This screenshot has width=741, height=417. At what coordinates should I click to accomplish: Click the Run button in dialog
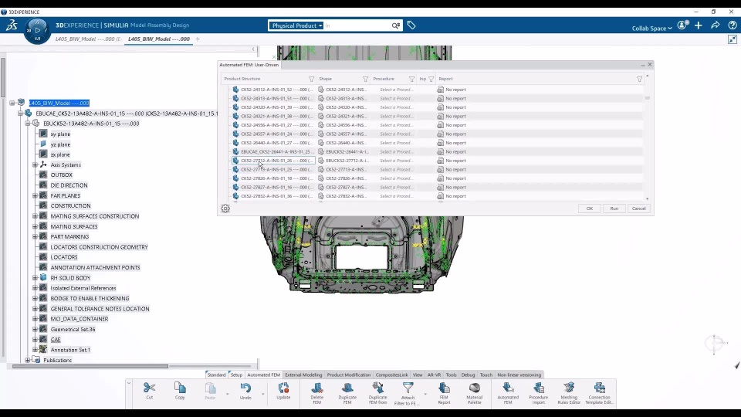pos(614,208)
